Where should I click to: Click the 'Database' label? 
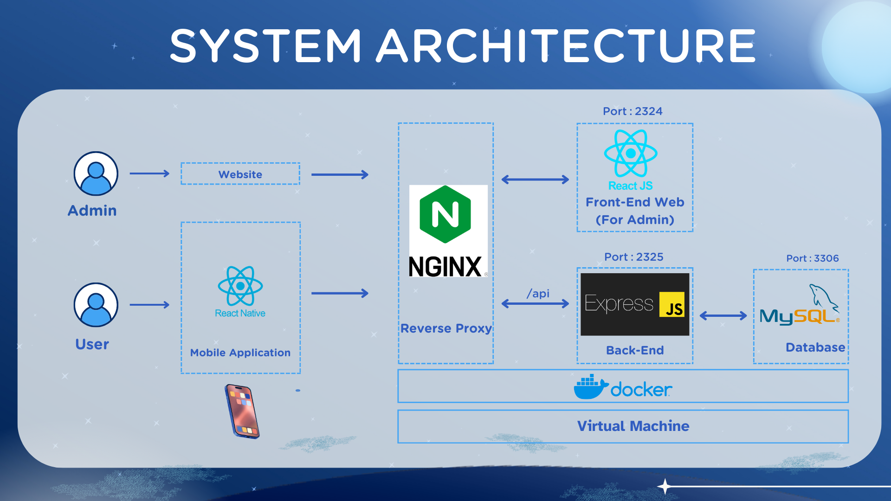815,347
